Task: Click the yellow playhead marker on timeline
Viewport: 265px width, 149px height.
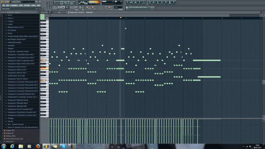Action: pyautogui.click(x=120, y=17)
